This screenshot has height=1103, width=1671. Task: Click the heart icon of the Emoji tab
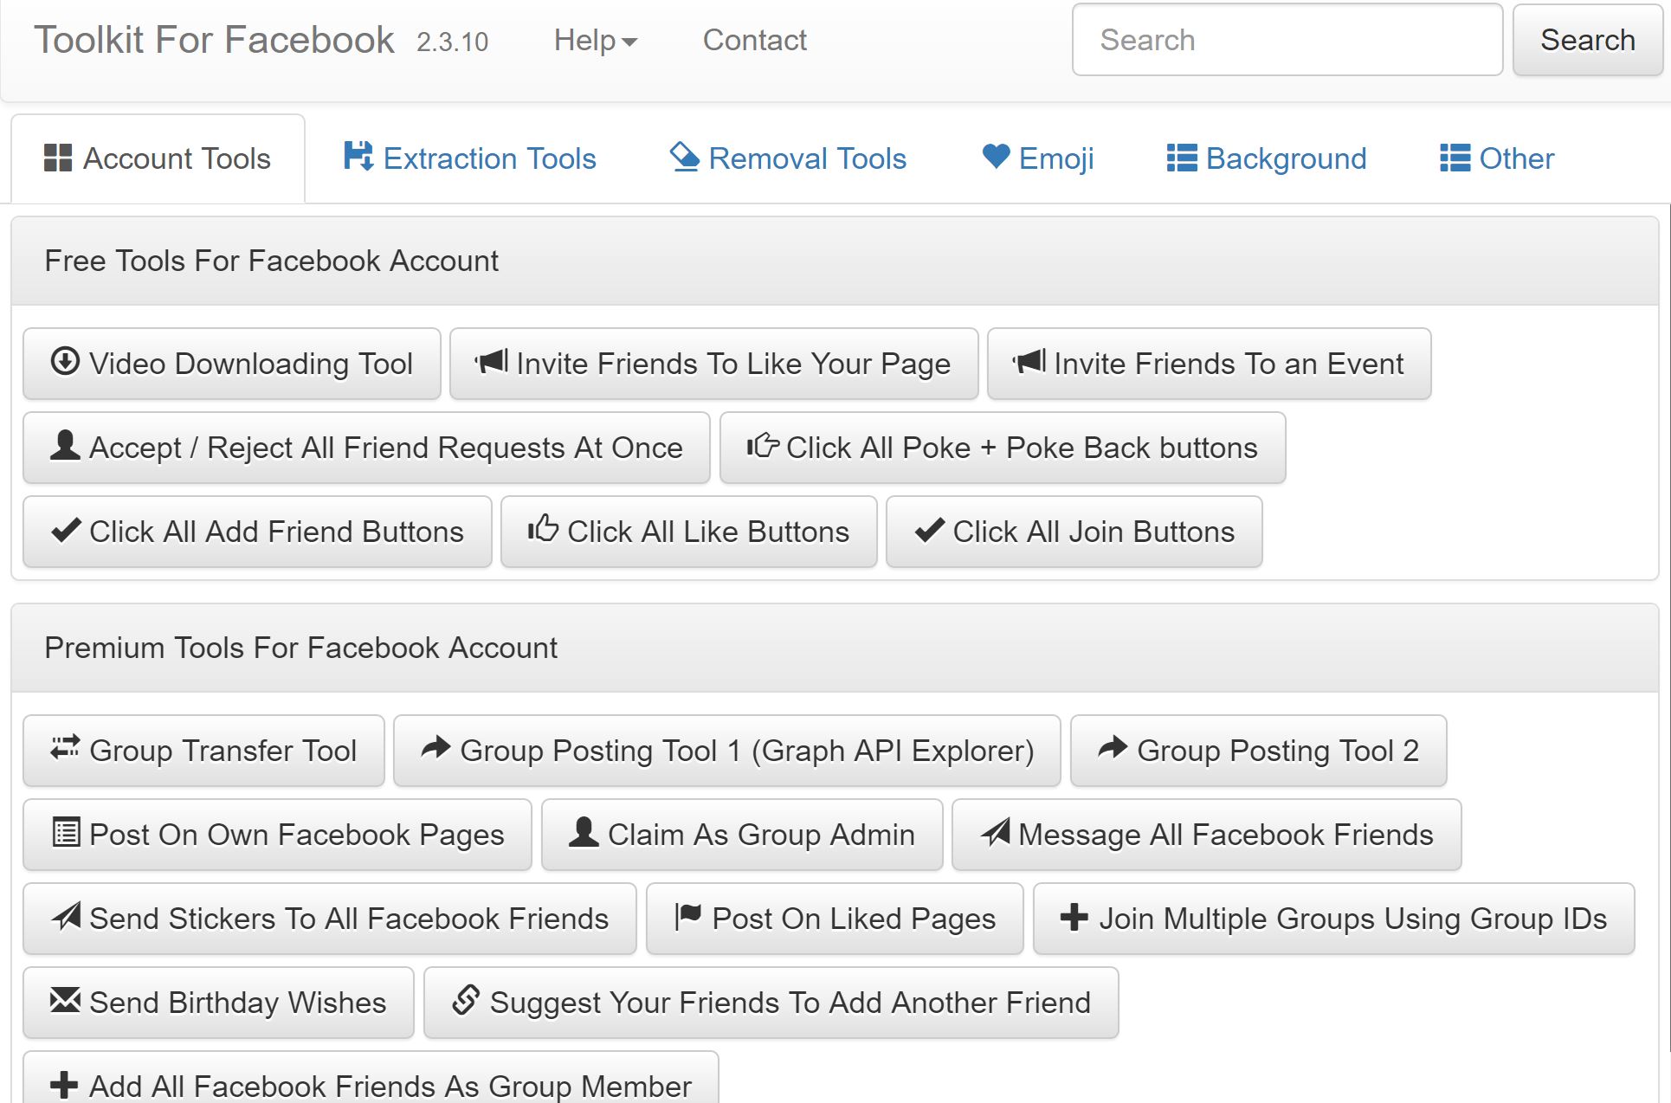tap(997, 157)
